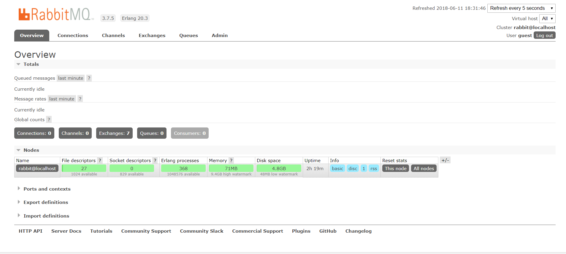Open help icon beside Global counts

[x=49, y=120]
